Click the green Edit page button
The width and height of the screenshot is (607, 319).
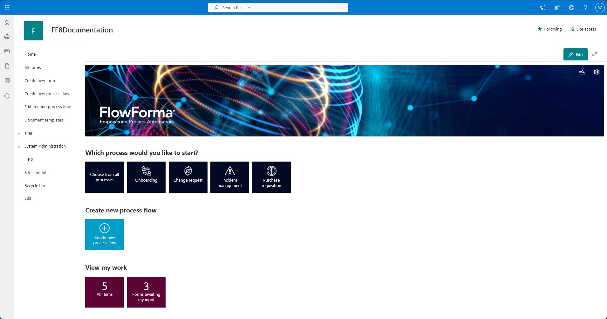[x=576, y=54]
